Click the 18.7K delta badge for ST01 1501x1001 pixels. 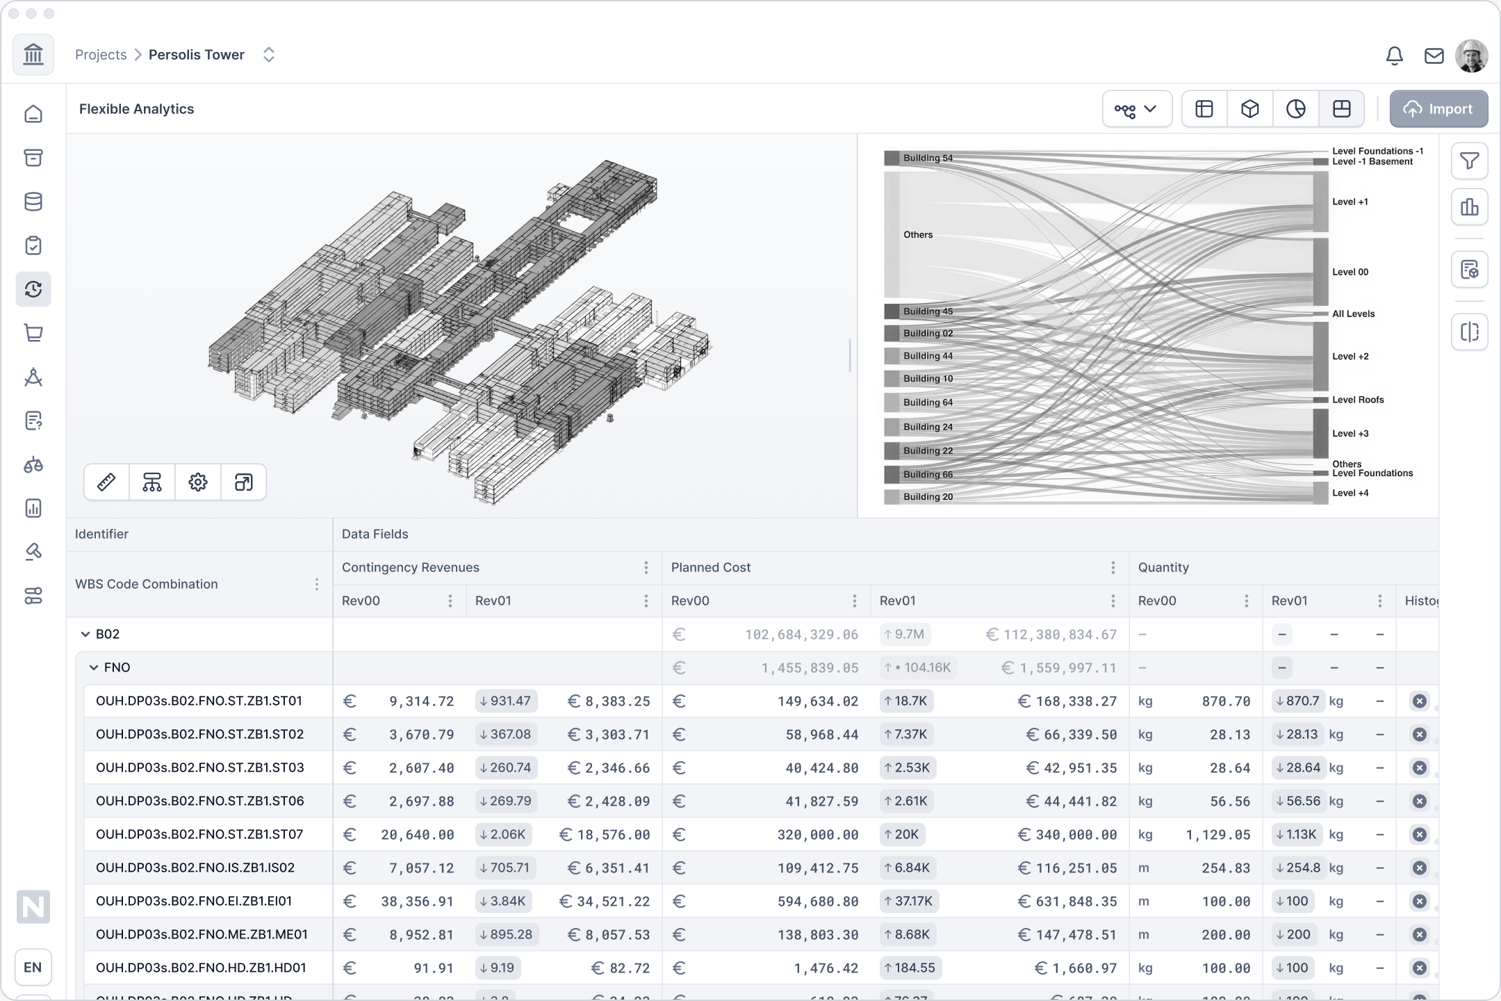pyautogui.click(x=906, y=701)
